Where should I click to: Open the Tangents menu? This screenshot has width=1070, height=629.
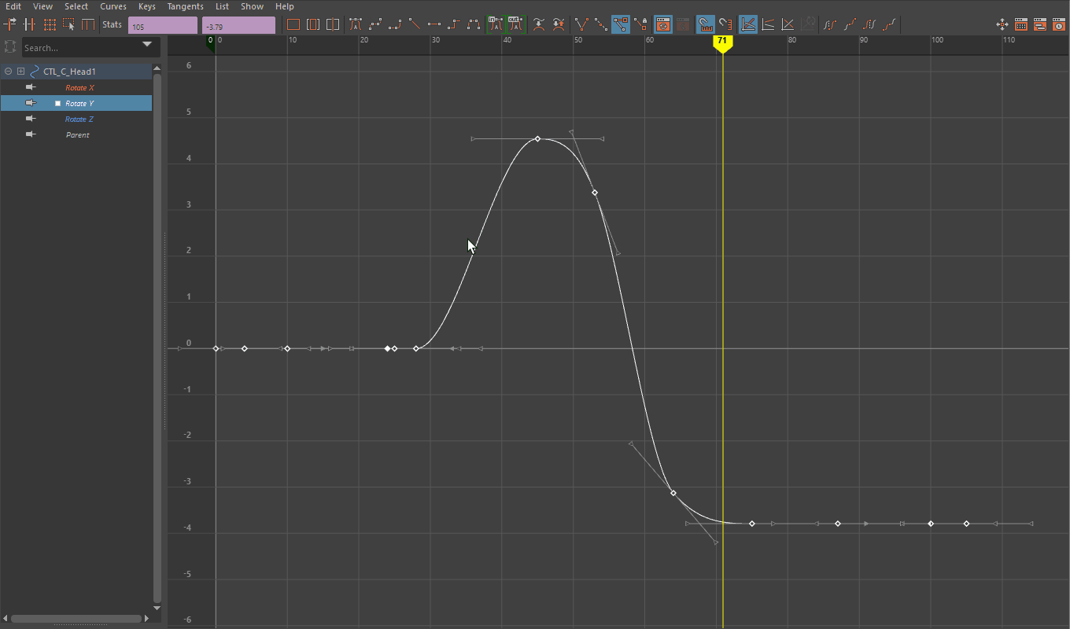pos(185,6)
